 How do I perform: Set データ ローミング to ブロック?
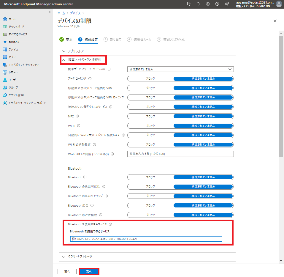(150, 78)
